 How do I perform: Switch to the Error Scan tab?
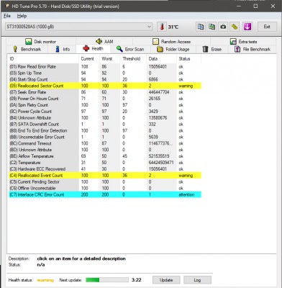[x=130, y=49]
